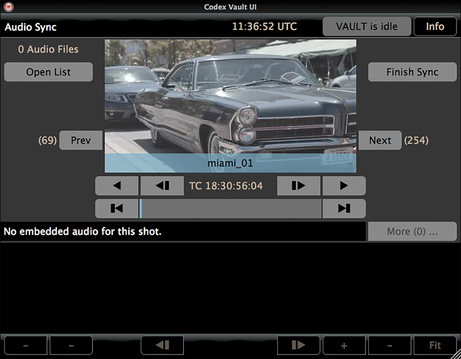Fit the waveform view with Fit button
Viewport: 461px width, 359px height.
point(435,345)
